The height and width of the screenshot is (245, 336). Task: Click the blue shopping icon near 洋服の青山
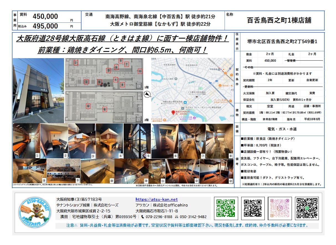185,102
